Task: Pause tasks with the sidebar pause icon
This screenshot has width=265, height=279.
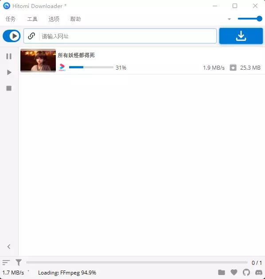Action: (x=9, y=56)
